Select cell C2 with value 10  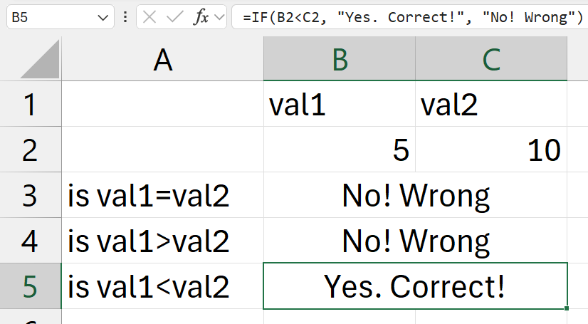tap(491, 150)
